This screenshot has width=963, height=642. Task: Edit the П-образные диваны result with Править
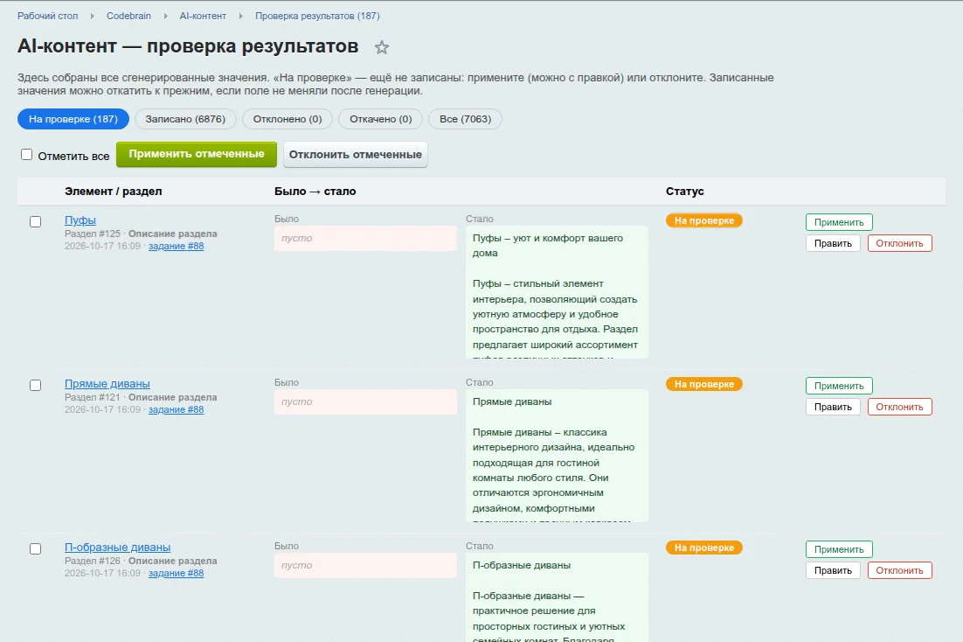[833, 570]
